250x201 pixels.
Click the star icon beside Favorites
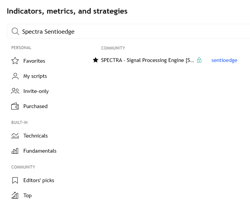point(15,61)
